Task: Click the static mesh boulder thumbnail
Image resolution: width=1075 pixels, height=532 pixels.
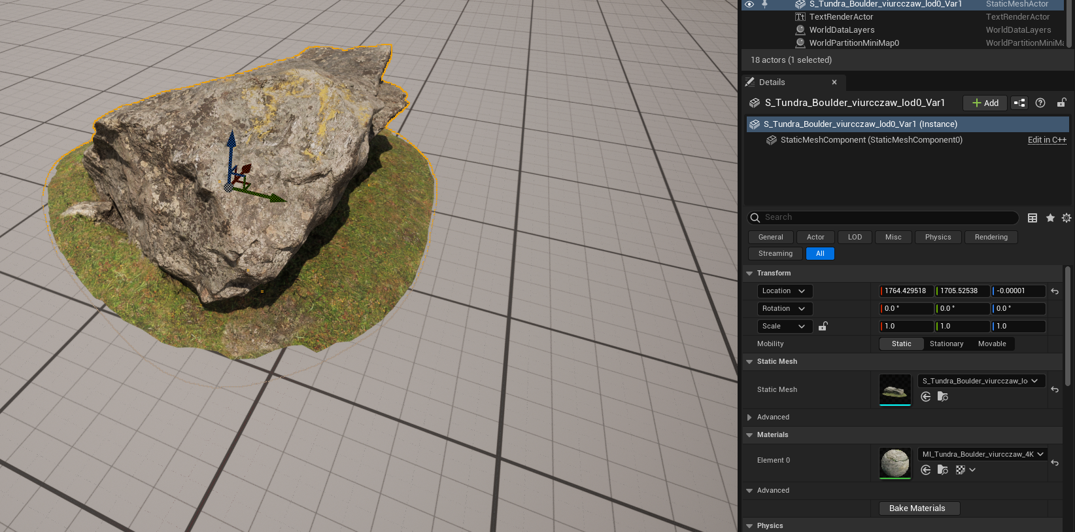Action: click(895, 390)
